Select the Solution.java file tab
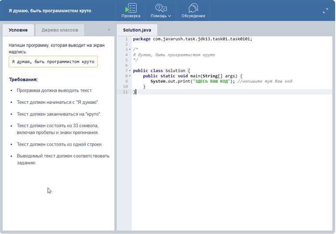Image resolution: width=336 pixels, height=234 pixels. click(137, 30)
